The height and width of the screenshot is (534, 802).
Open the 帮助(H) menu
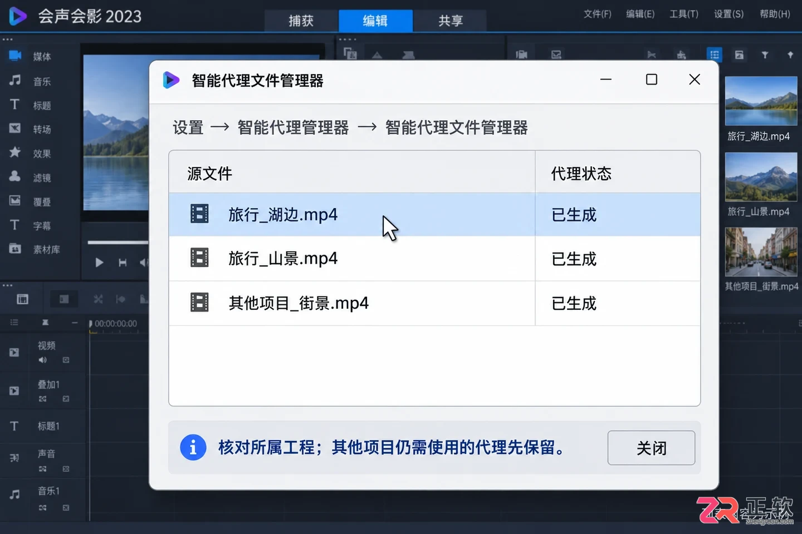tap(775, 14)
